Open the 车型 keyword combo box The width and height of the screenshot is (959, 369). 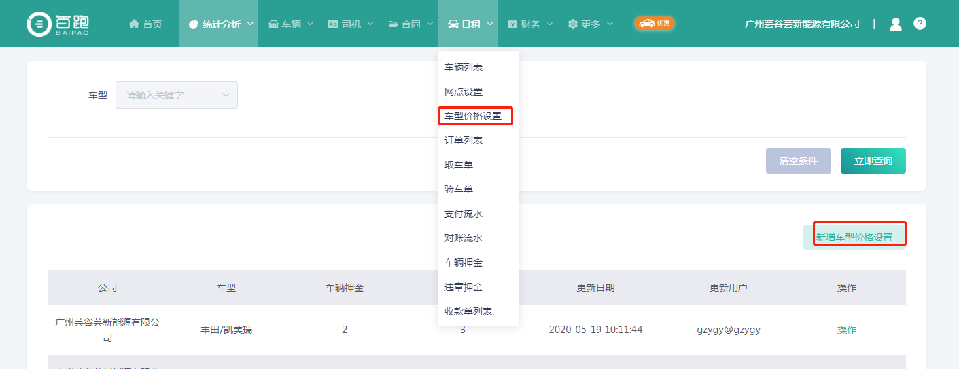pos(177,95)
